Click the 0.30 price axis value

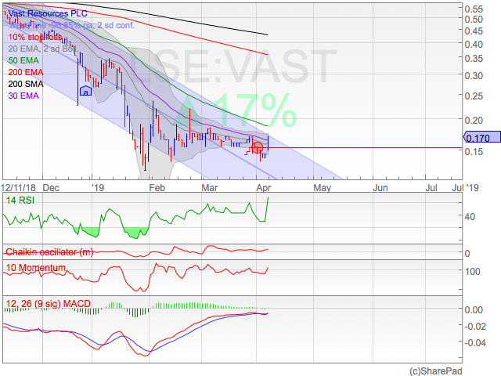(x=474, y=76)
